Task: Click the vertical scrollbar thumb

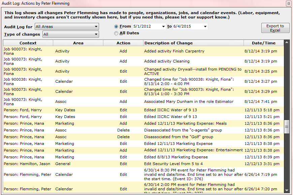Action: point(287,126)
